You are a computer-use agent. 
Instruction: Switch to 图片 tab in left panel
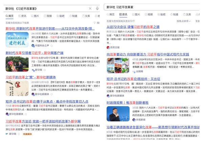[35, 16]
